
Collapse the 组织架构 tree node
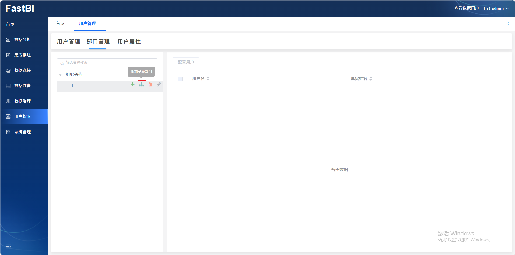[x=60, y=75]
